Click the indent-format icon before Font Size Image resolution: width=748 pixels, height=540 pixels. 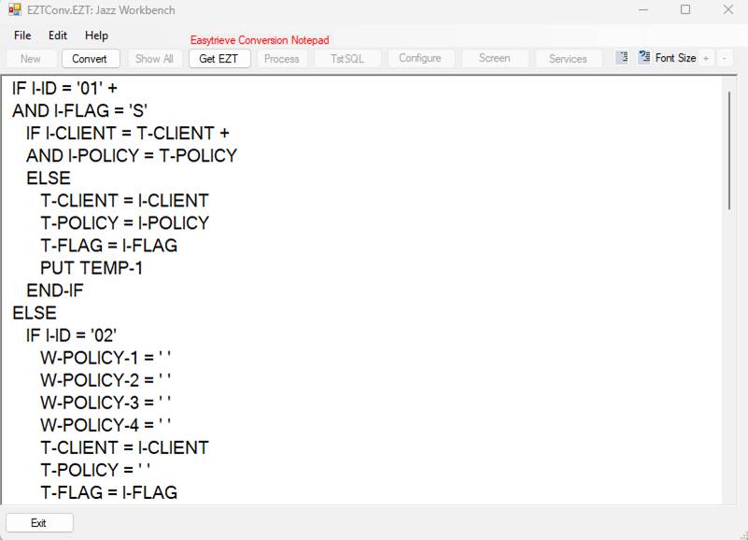pos(622,58)
